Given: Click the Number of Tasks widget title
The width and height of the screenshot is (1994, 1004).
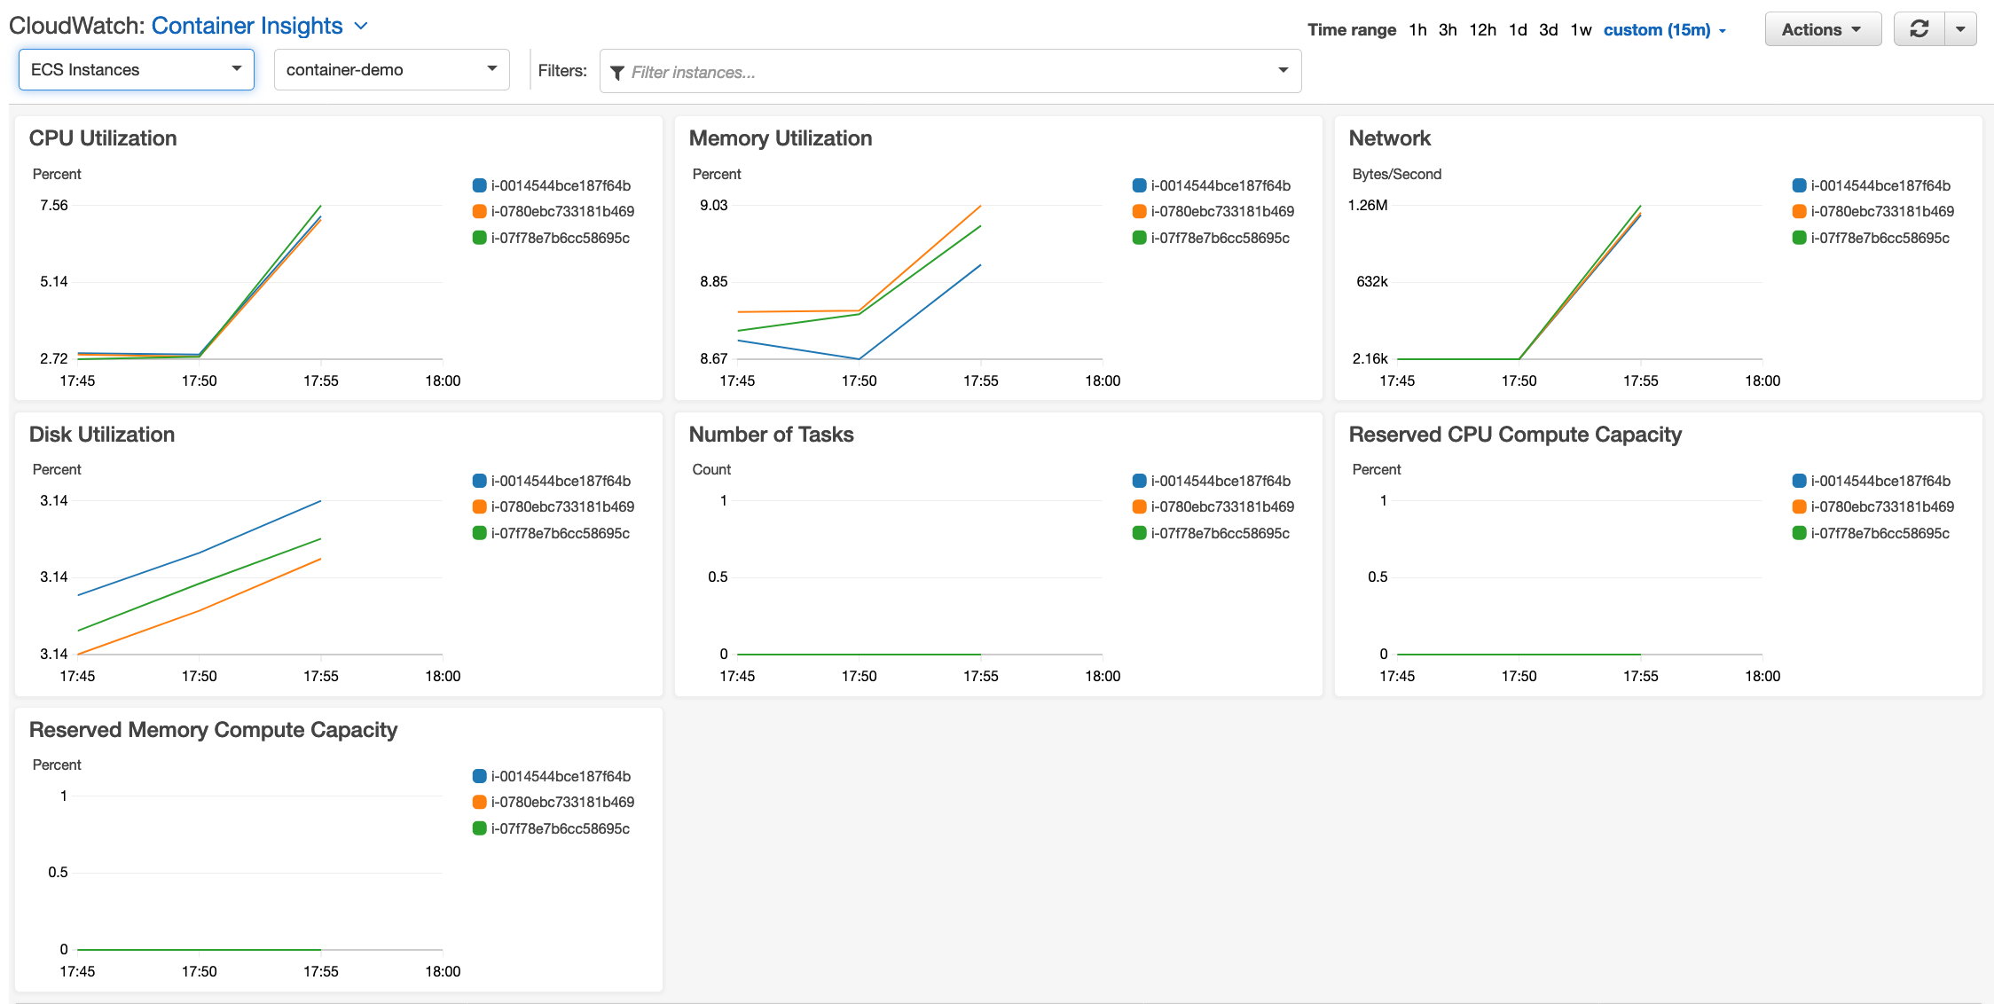Looking at the screenshot, I should pos(772,435).
